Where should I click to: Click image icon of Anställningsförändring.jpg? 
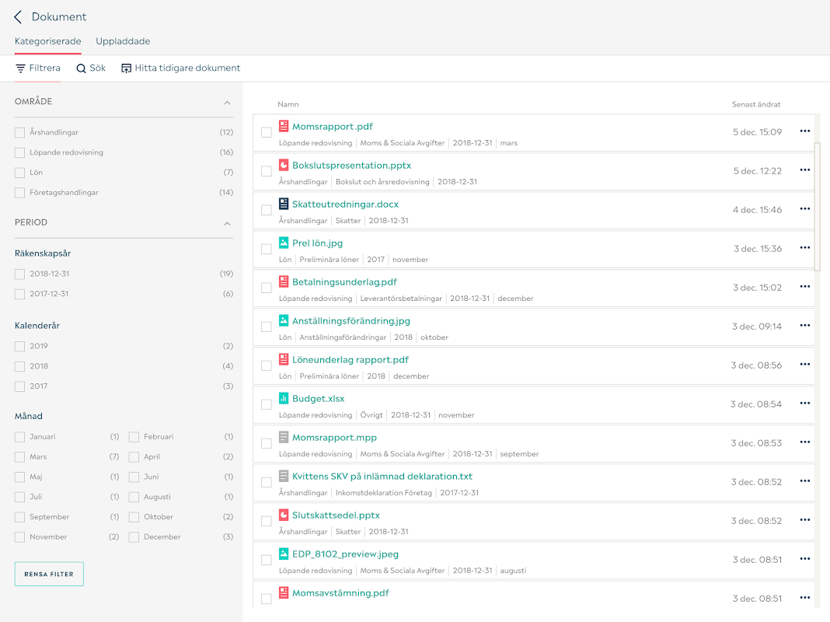coord(284,320)
